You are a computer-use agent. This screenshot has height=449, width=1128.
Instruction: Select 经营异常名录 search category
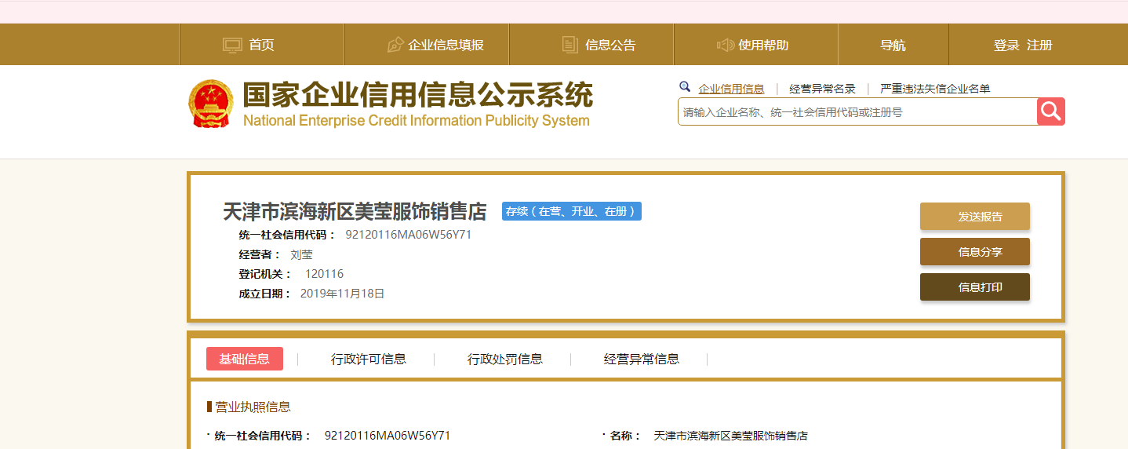(x=822, y=89)
